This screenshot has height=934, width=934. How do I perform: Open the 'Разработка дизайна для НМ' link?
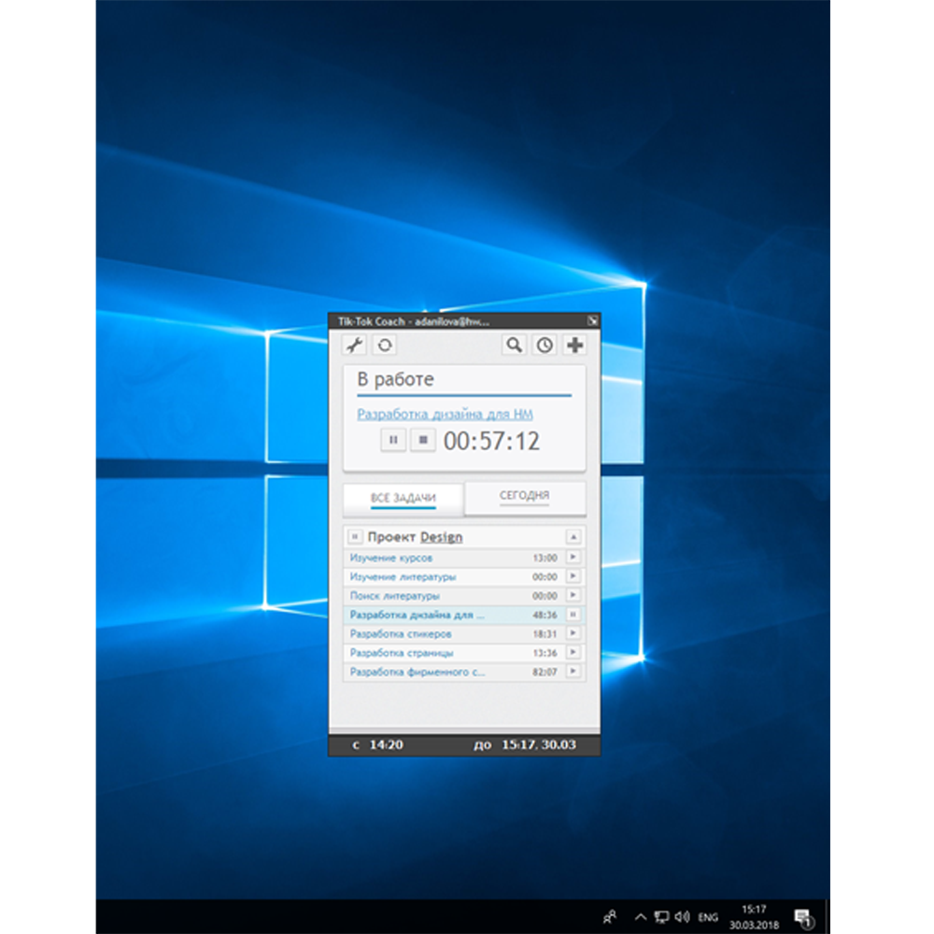pos(445,414)
